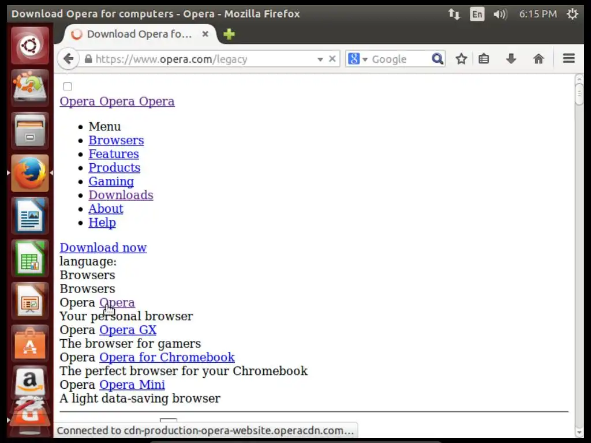The width and height of the screenshot is (591, 443).
Task: Open Ubuntu Dash search launcher
Action: click(x=30, y=46)
